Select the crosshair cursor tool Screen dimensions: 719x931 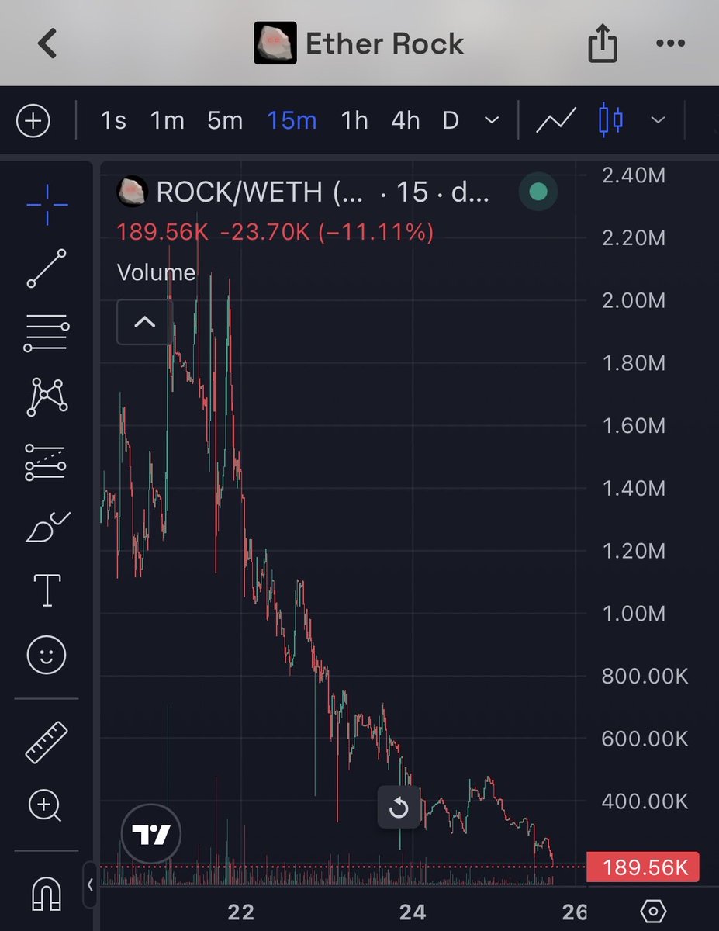47,205
